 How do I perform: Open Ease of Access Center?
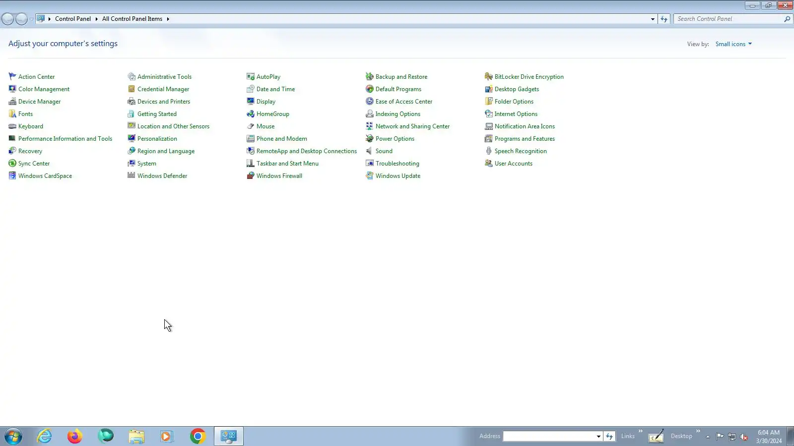click(404, 102)
